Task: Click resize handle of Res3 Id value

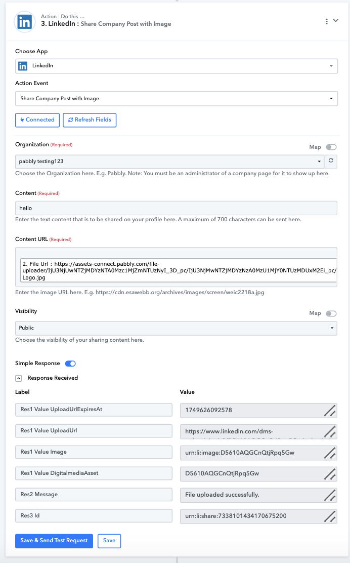Action: pos(330,517)
